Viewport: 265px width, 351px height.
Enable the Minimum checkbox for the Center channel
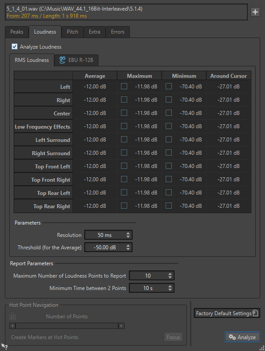coord(169,113)
